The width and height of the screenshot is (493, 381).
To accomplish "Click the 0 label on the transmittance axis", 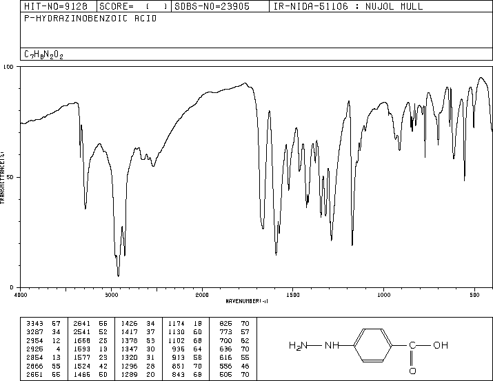I will click(12, 287).
